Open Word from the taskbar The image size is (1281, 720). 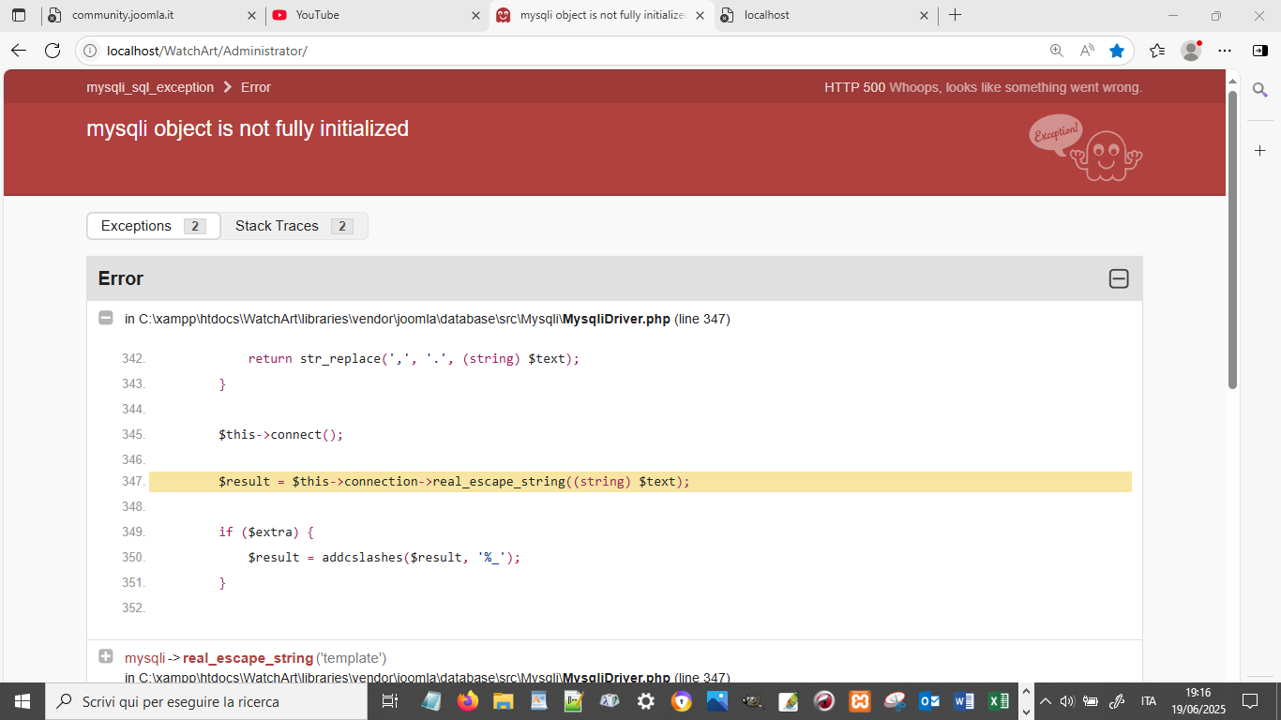[964, 701]
